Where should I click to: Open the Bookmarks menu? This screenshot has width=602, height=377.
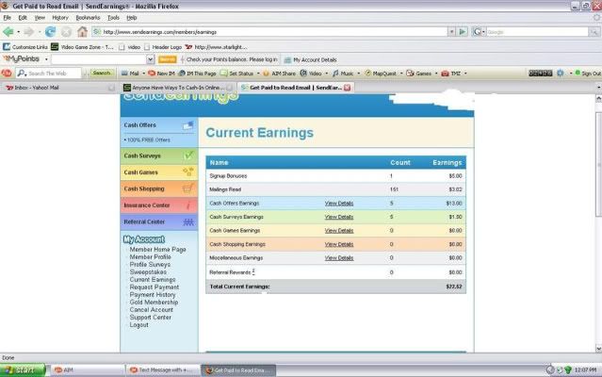[88, 17]
